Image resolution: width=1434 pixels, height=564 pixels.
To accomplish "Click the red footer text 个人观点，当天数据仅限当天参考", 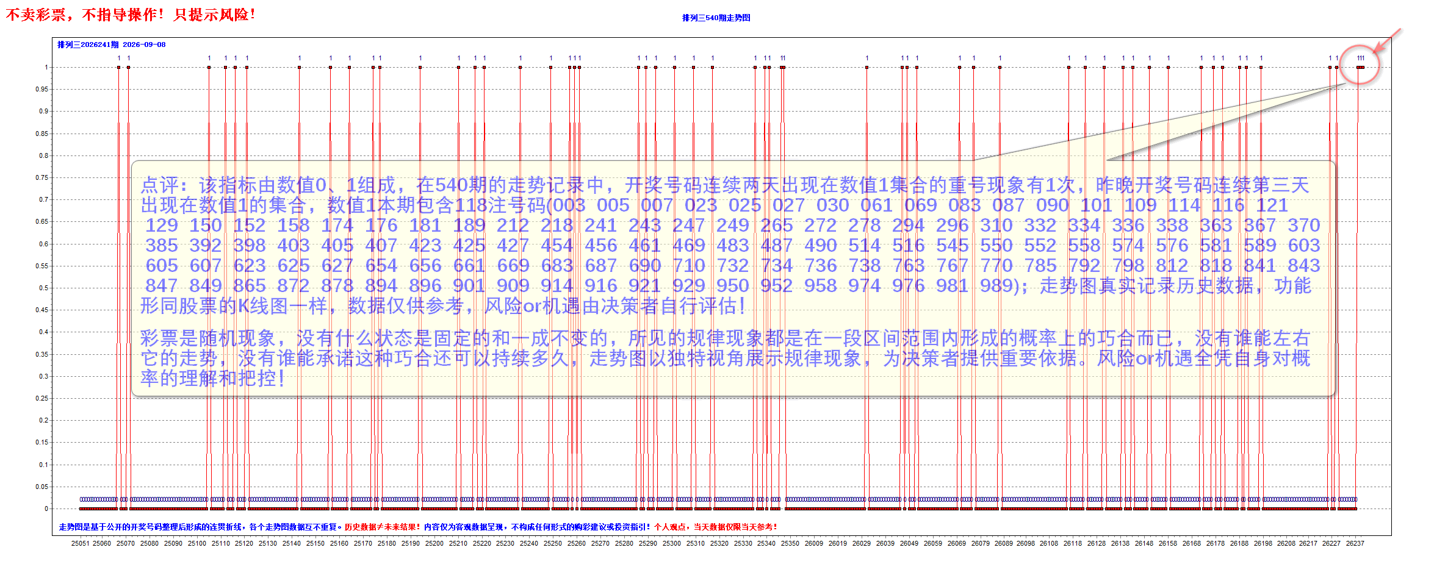I will (715, 527).
